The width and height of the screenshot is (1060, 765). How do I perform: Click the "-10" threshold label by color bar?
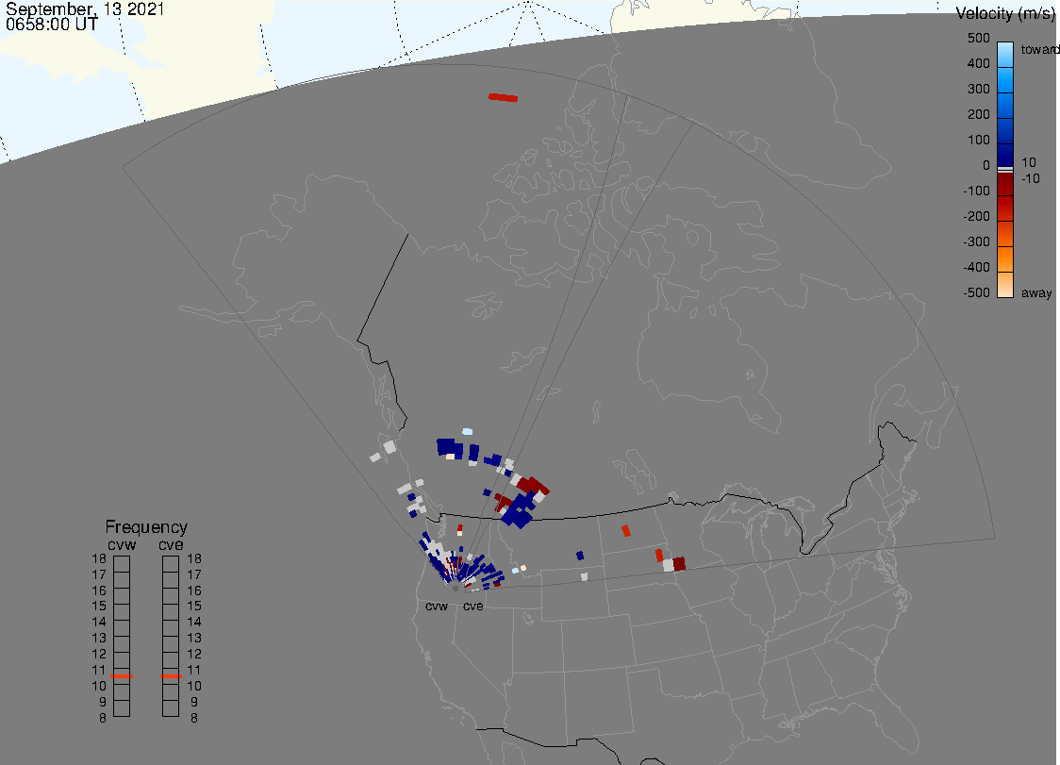pyautogui.click(x=1030, y=178)
